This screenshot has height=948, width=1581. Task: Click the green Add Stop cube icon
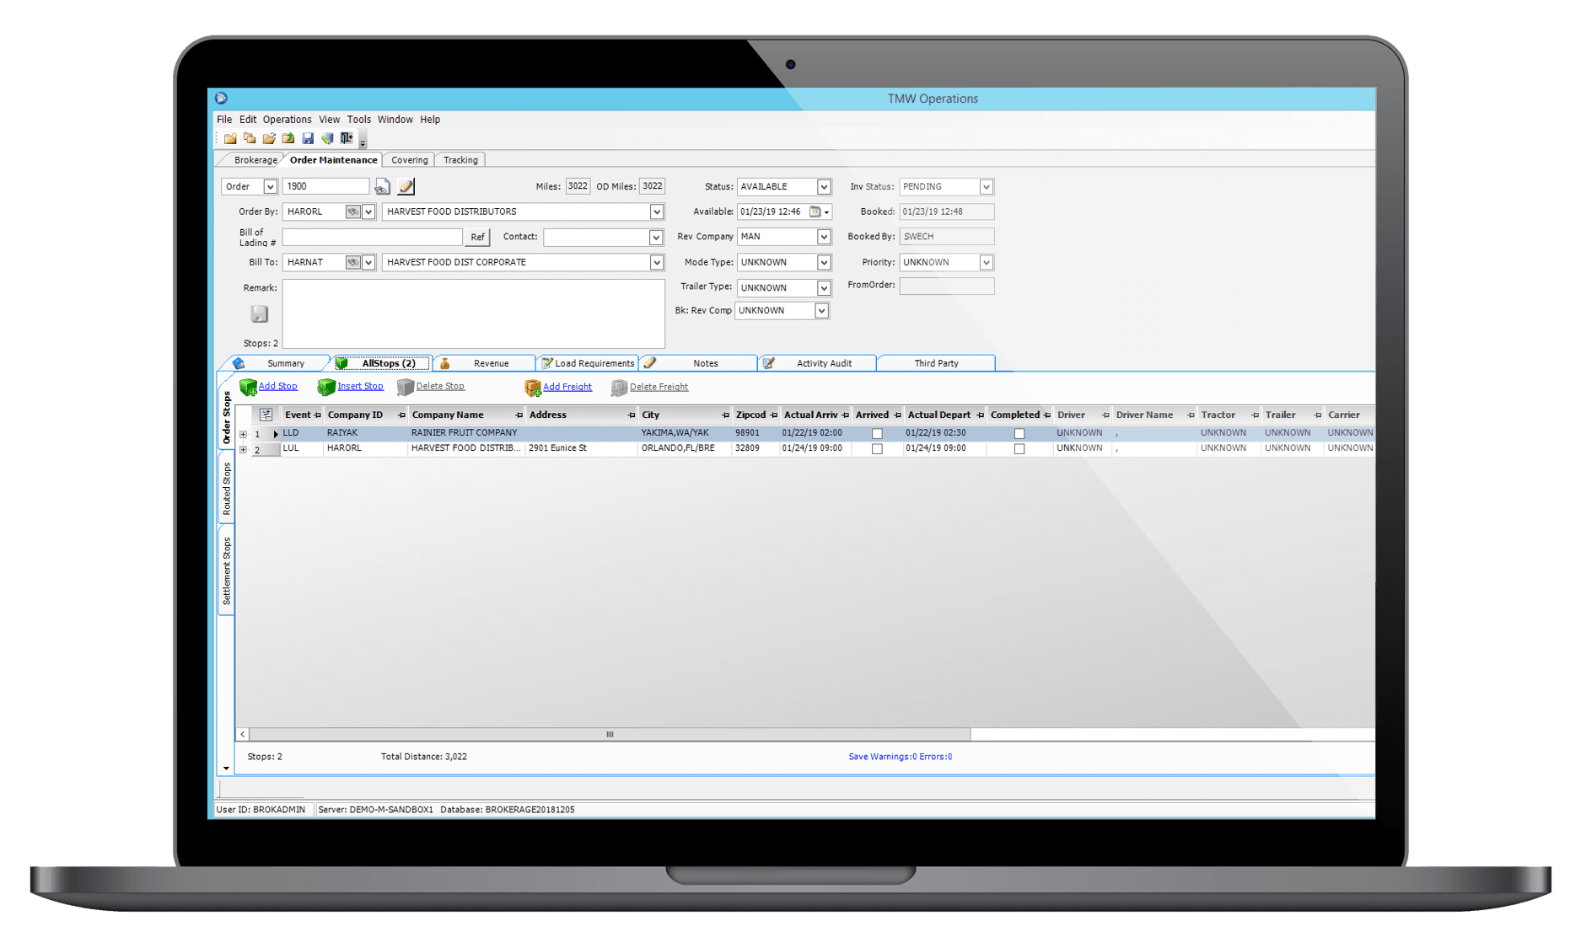[x=248, y=387]
